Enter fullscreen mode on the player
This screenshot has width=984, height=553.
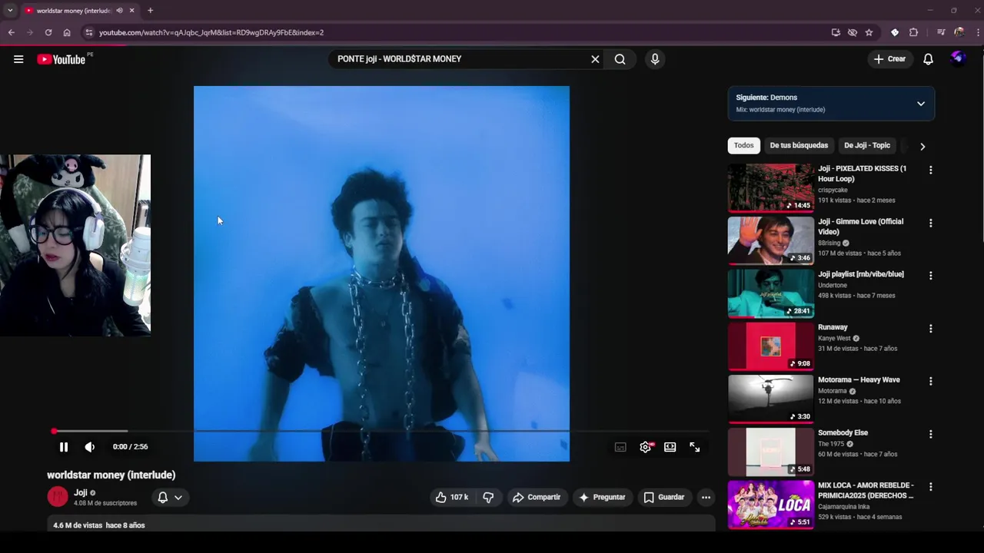point(695,447)
